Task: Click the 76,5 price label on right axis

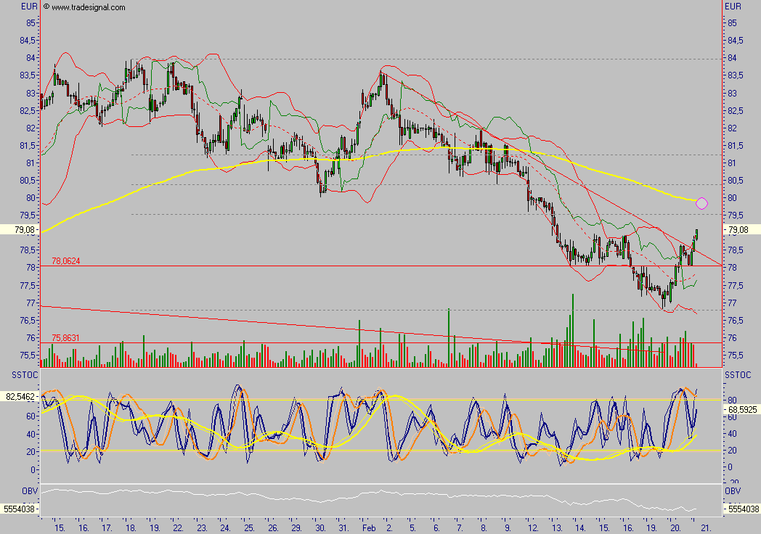Action: tap(736, 320)
